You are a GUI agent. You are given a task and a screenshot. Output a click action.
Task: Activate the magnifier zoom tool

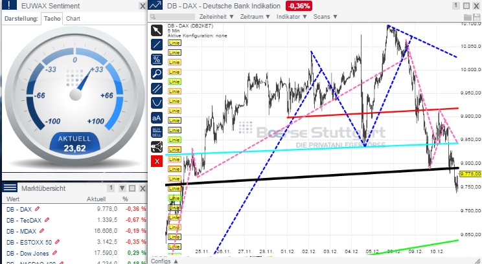[x=157, y=74]
